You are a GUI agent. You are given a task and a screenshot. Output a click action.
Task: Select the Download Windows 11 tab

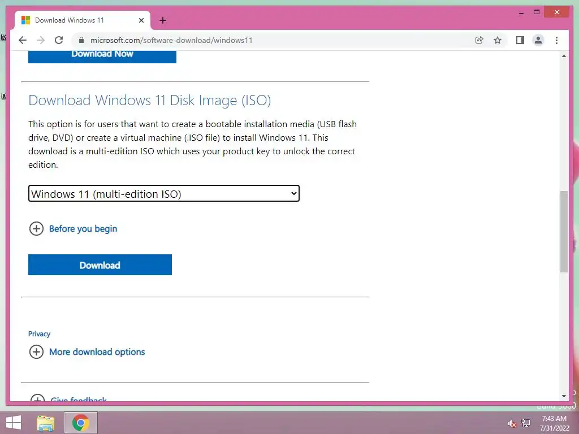83,20
